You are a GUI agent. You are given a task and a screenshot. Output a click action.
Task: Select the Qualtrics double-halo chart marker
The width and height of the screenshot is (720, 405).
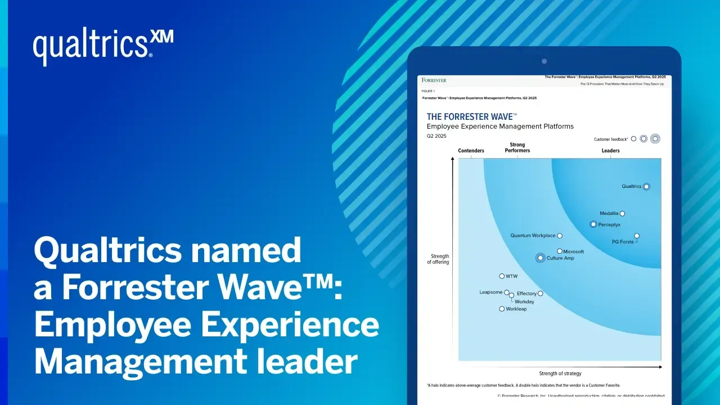coord(646,186)
